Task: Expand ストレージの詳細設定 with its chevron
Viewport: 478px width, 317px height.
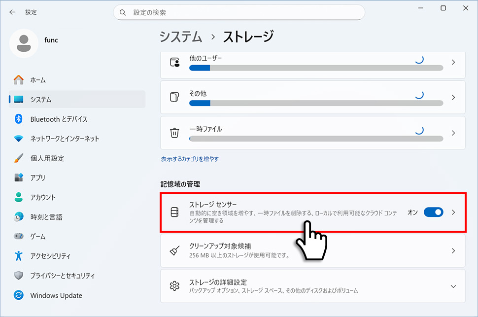Action: coord(453,286)
